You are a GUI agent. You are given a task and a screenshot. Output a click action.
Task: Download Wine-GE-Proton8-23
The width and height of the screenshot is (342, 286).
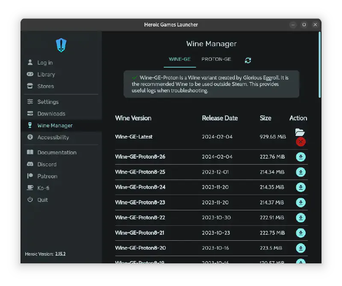coord(301,203)
